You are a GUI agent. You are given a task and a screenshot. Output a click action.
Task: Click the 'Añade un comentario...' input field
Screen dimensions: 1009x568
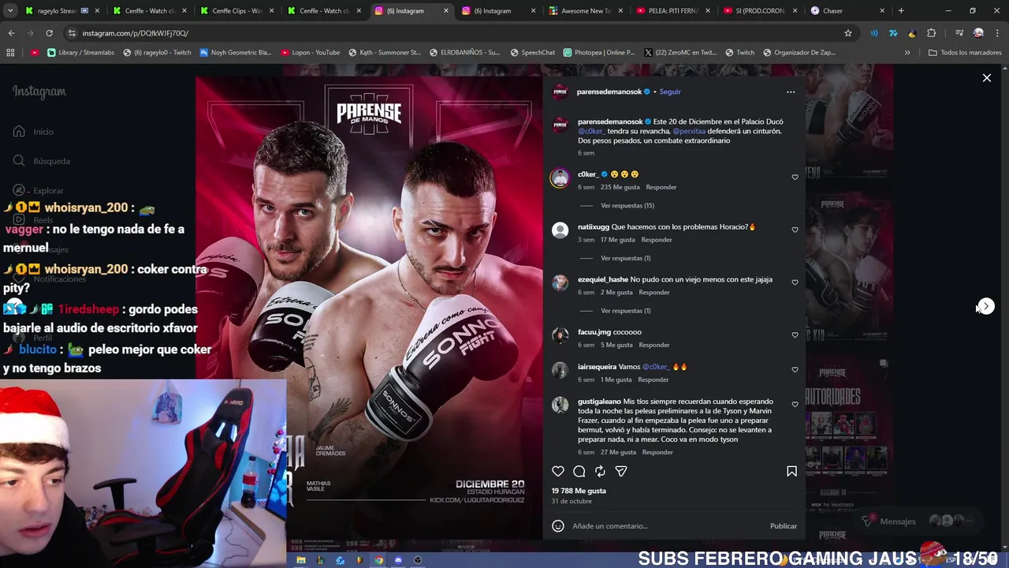666,525
